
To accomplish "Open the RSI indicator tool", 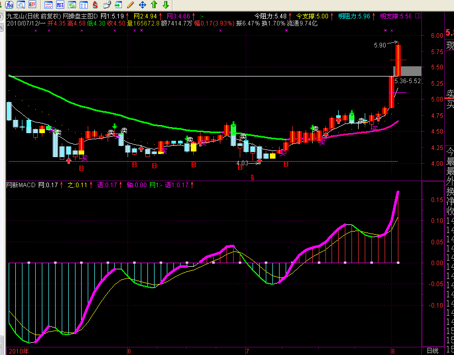I will pyautogui.click(x=60, y=5).
